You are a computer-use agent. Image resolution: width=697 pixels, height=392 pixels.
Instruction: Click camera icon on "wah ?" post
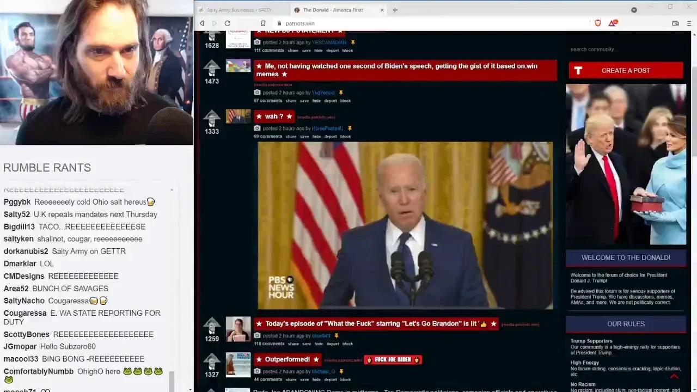tap(257, 128)
